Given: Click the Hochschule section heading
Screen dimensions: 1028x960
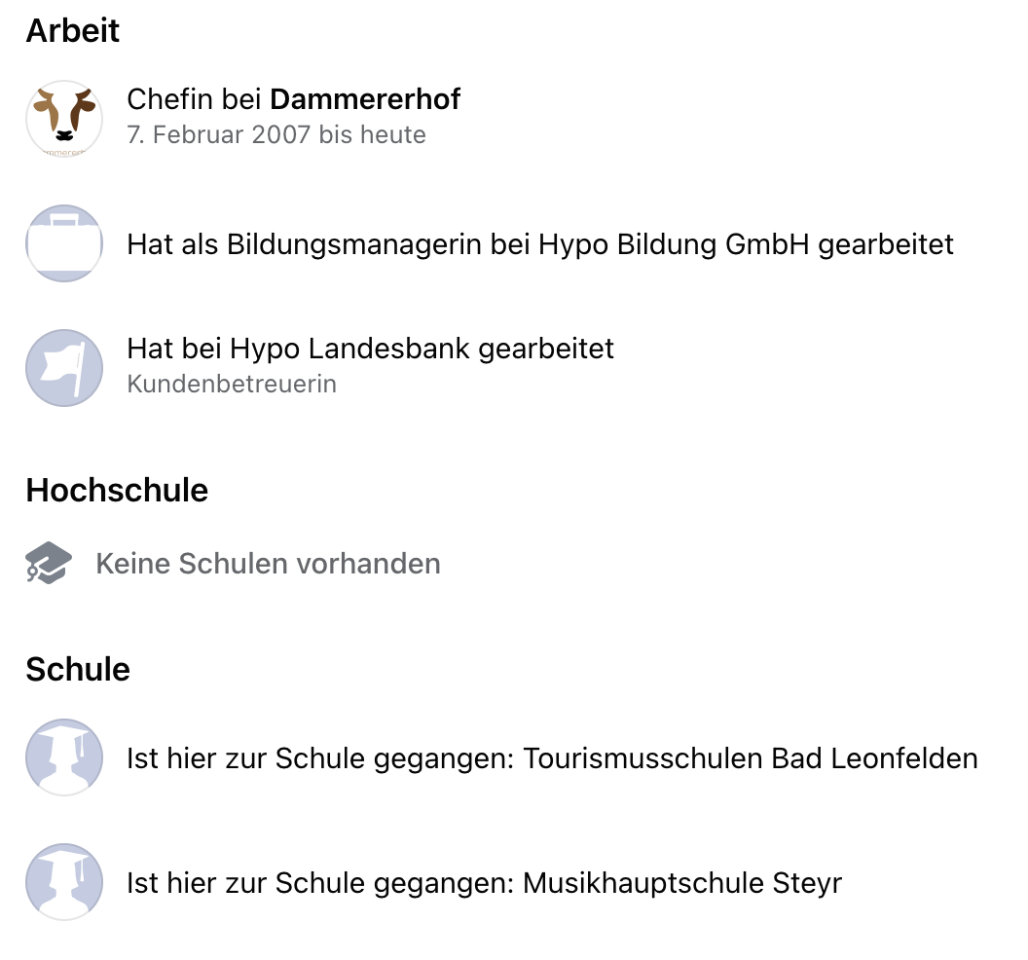Looking at the screenshot, I should click(x=117, y=490).
